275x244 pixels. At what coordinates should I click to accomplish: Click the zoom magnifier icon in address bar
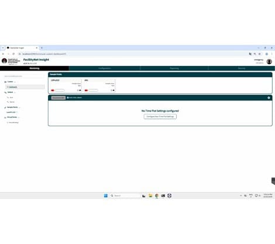click(255, 54)
